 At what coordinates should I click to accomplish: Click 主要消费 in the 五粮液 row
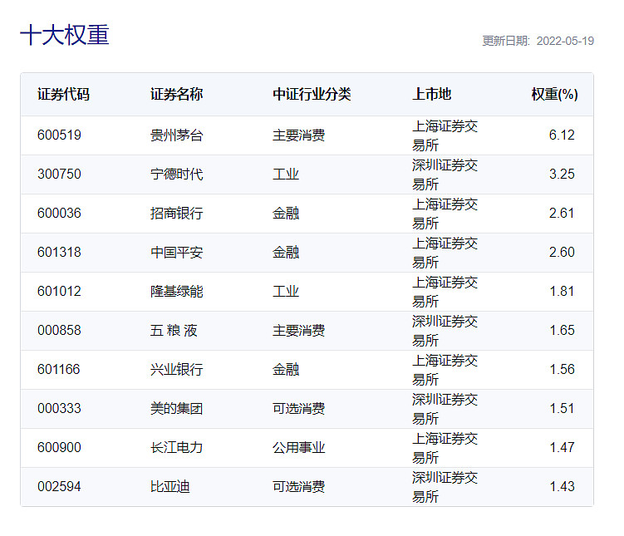[299, 330]
